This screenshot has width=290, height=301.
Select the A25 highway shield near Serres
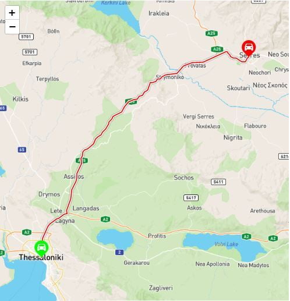tap(217, 49)
